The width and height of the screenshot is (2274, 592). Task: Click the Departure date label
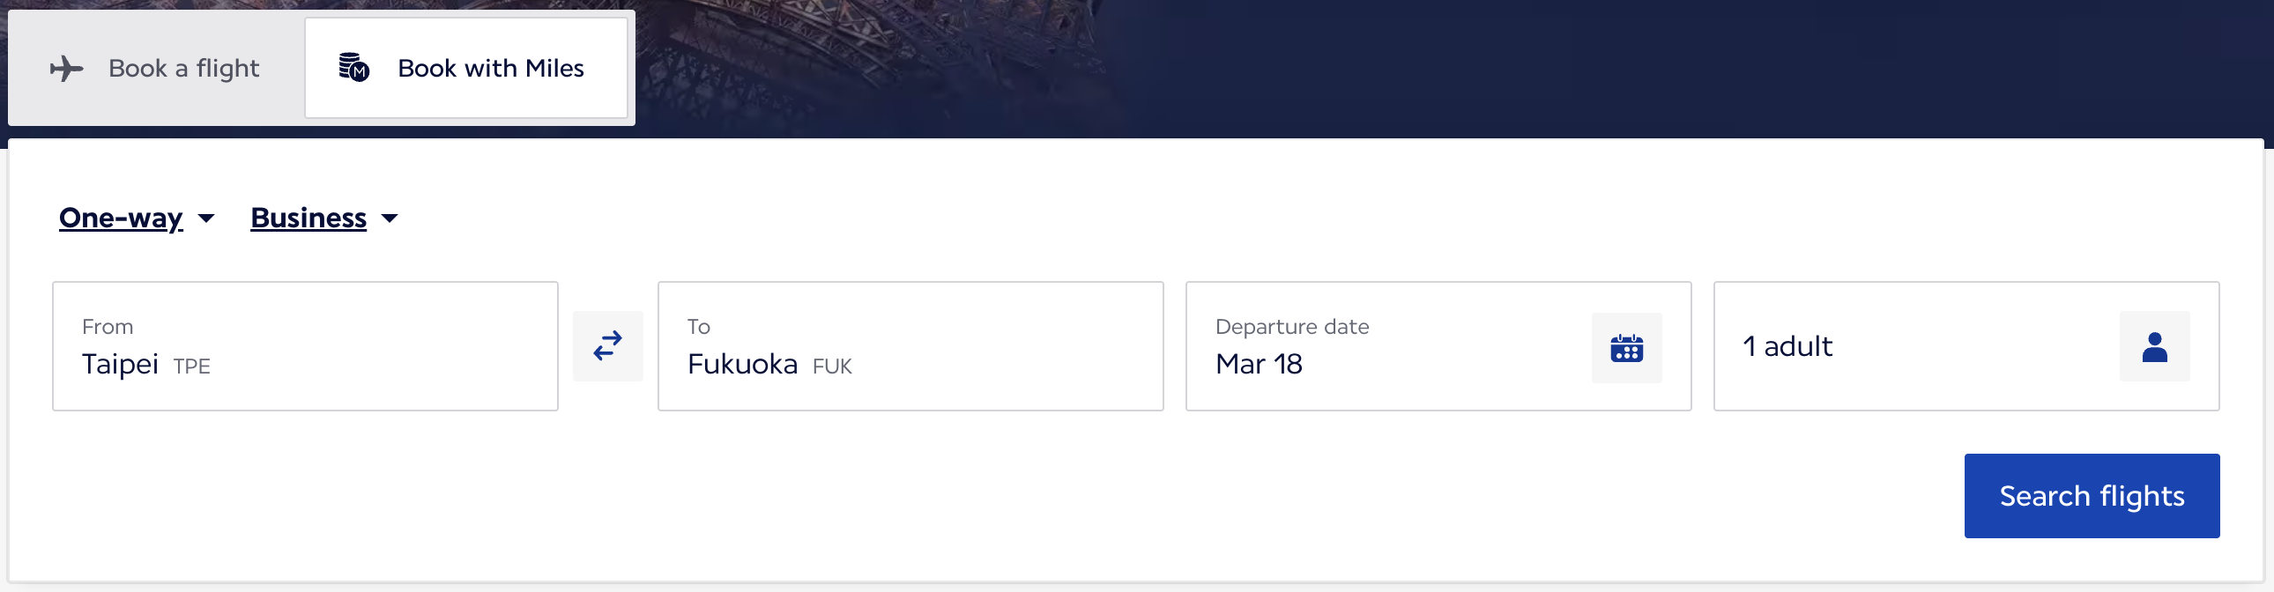(1291, 328)
